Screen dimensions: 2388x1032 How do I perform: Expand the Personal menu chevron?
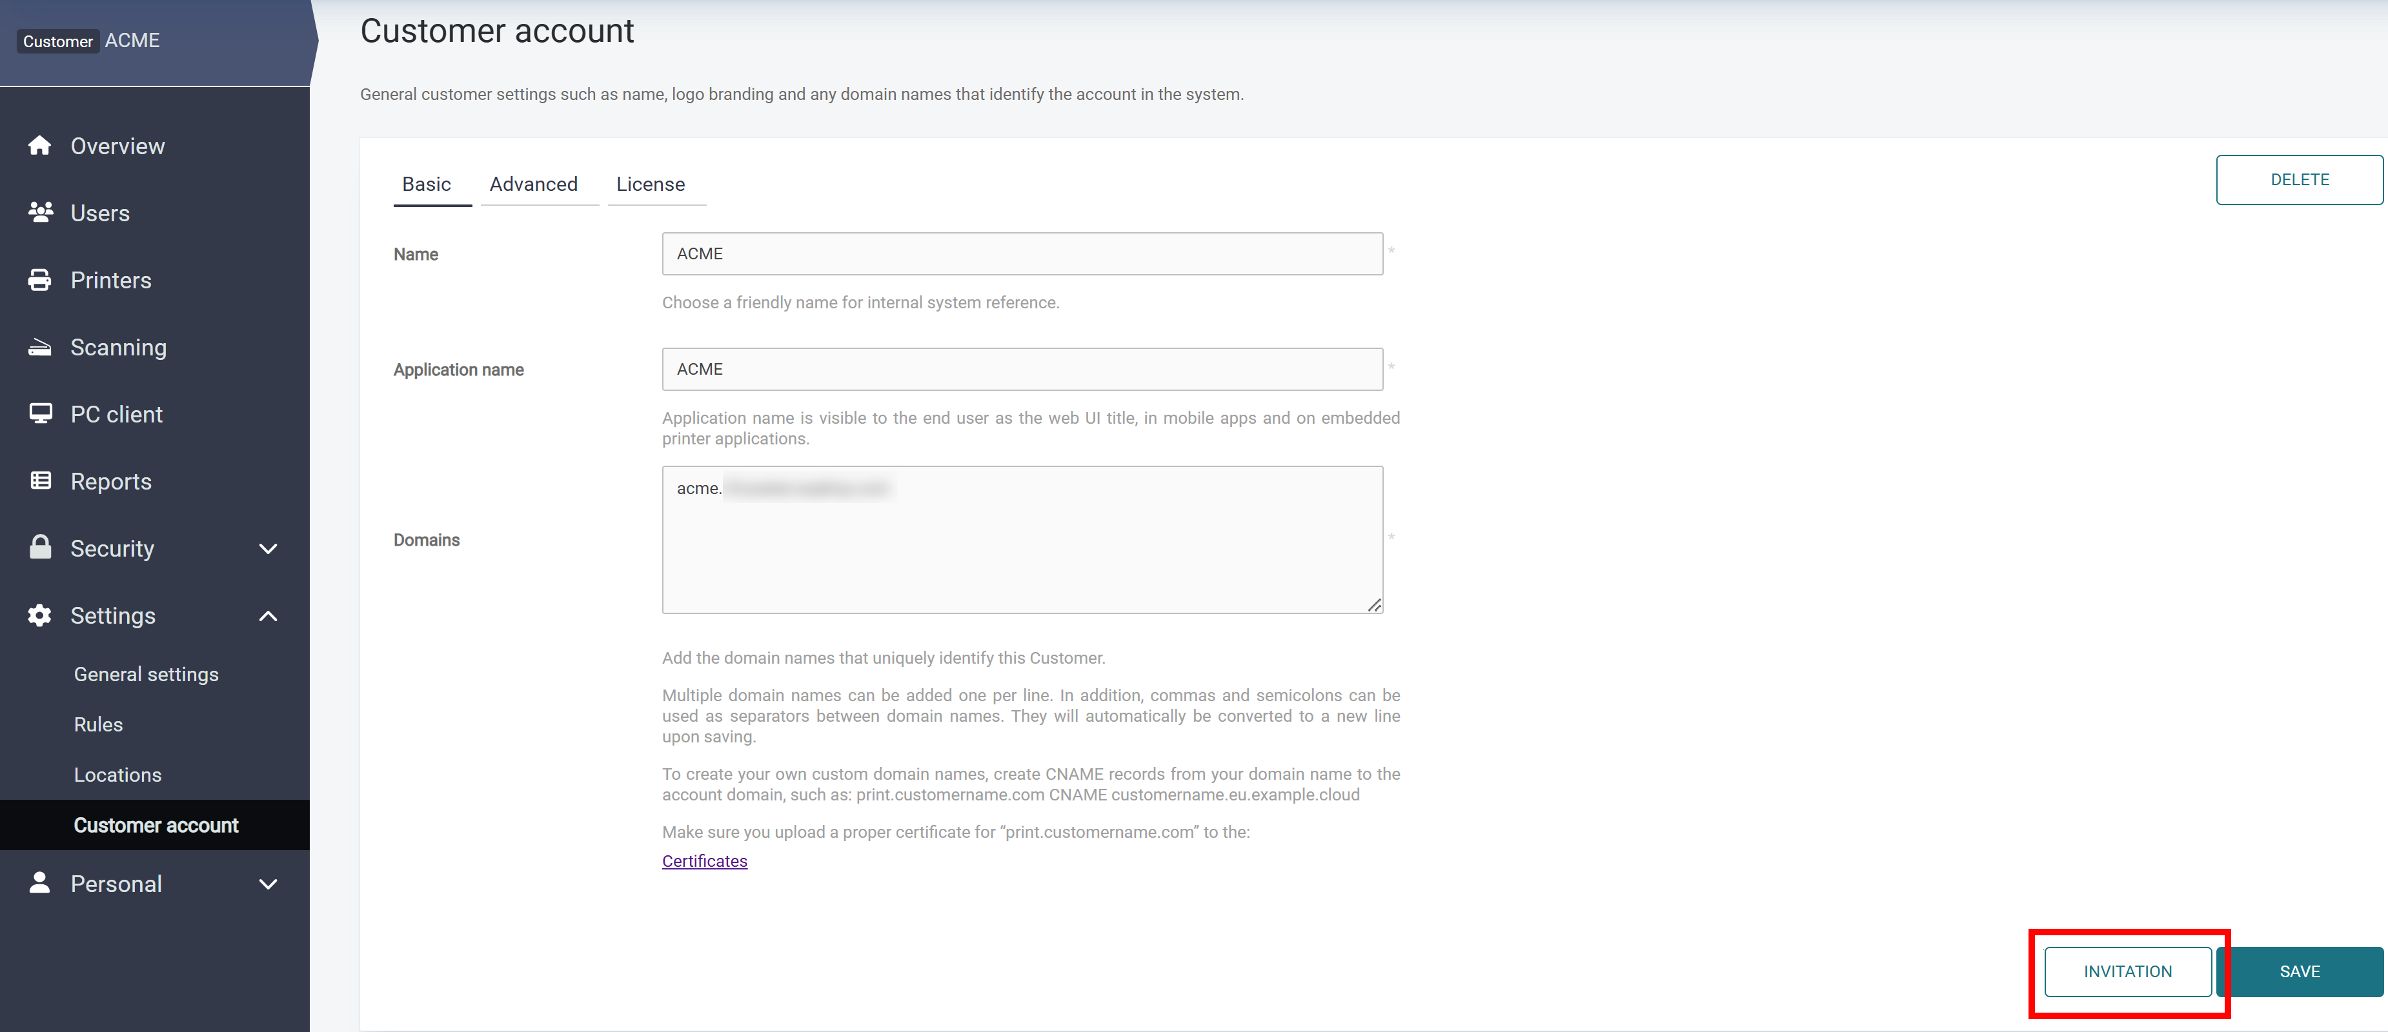tap(268, 884)
